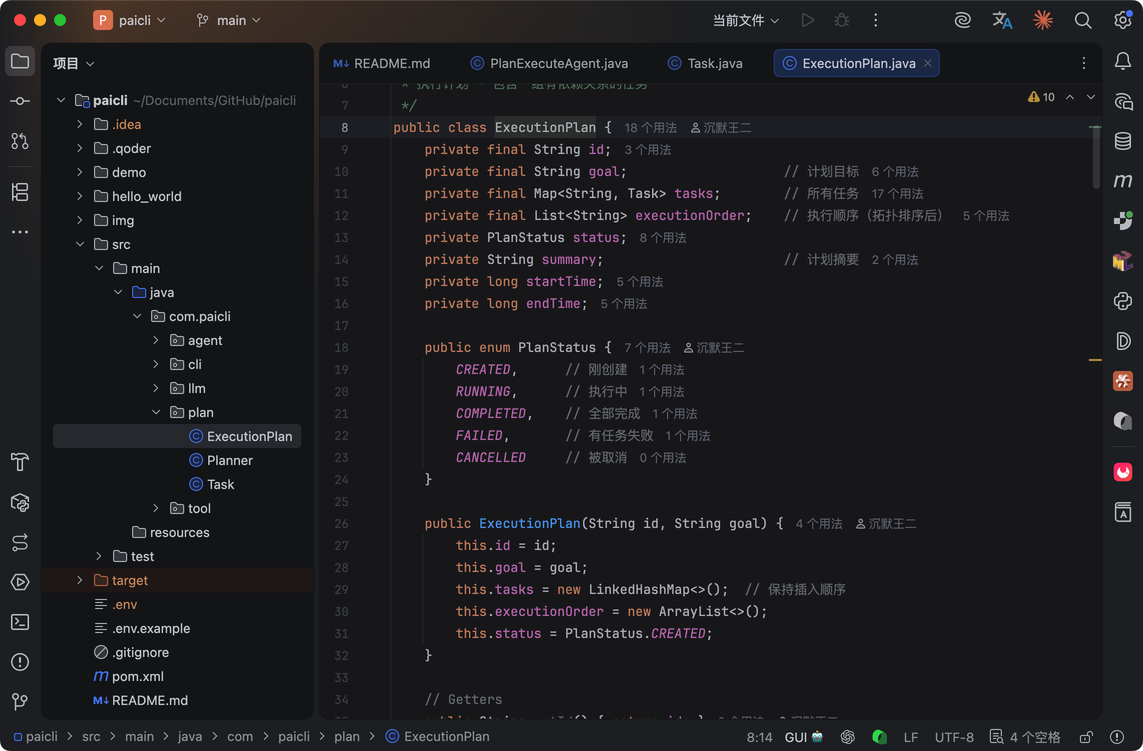Click the Search Everywhere magnifier icon

[1083, 20]
